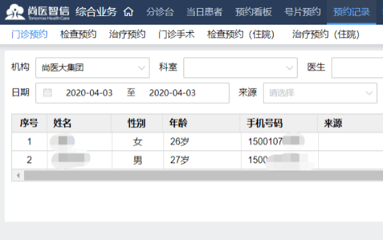This screenshot has height=240, width=383.
Task: Go to 号片预约 tab
Action: point(302,12)
